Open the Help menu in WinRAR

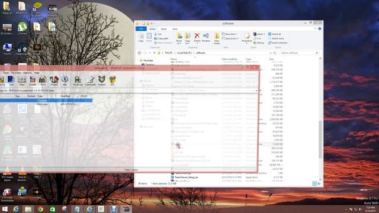pyautogui.click(x=37, y=73)
